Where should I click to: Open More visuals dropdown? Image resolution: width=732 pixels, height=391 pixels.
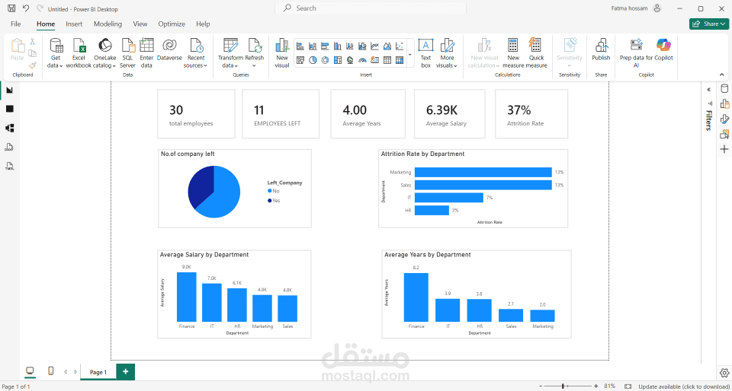pos(448,53)
